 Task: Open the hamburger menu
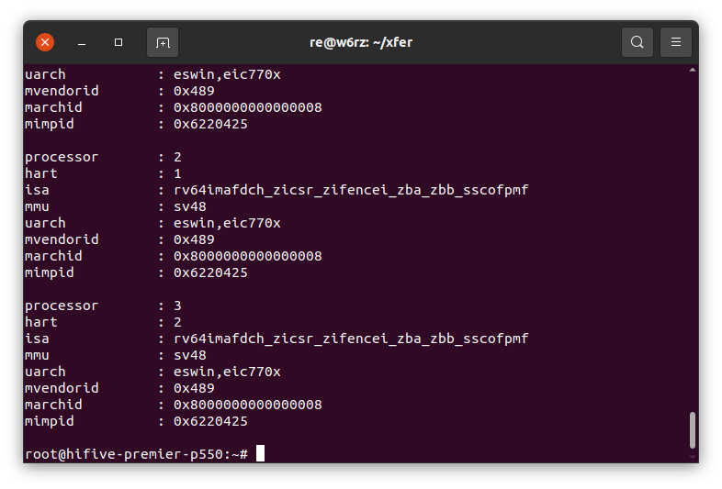675,42
